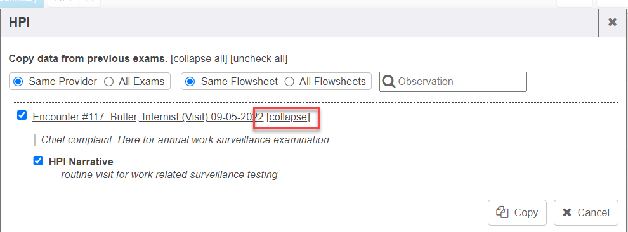Click the magnifier icon in Observation search
This screenshot has width=628, height=232.
(x=388, y=82)
